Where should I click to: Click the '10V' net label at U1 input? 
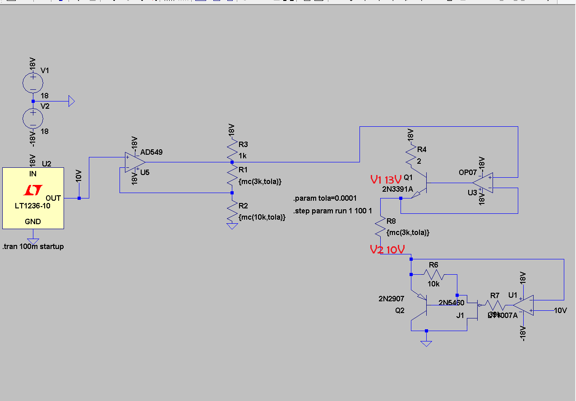pyautogui.click(x=560, y=310)
